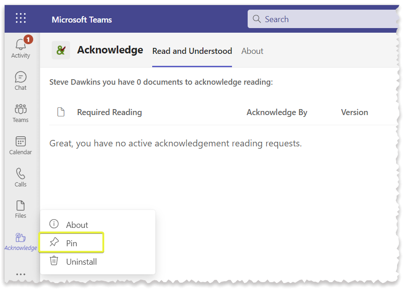Click the Activity notification badge
The height and width of the screenshot is (290, 404).
pyautogui.click(x=28, y=40)
